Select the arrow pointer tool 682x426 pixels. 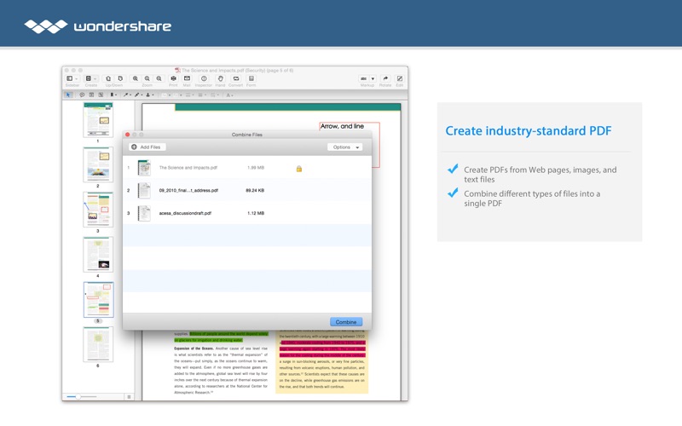tap(68, 95)
